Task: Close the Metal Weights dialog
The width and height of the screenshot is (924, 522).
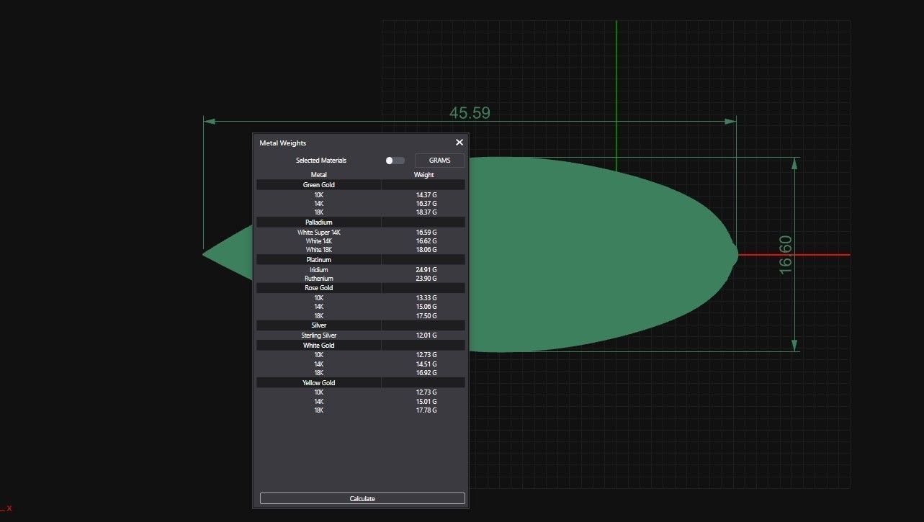Action: (x=459, y=143)
